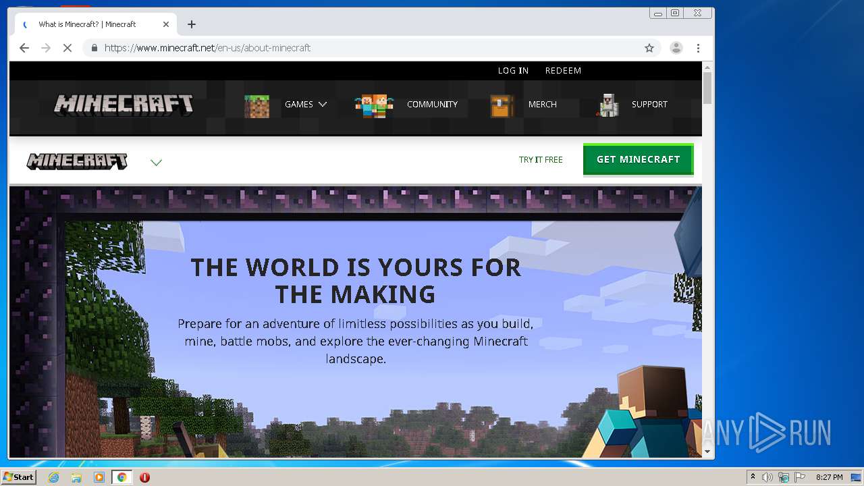Click the scrollbar down arrow
The width and height of the screenshot is (864, 486).
[x=707, y=452]
